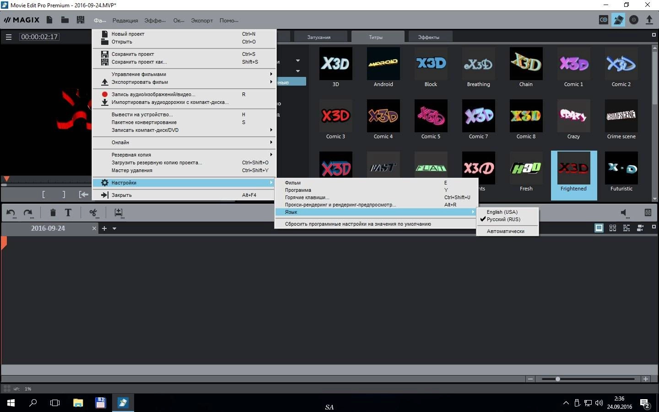Open the mixer icon at far right
659x412 pixels.
pos(648,212)
